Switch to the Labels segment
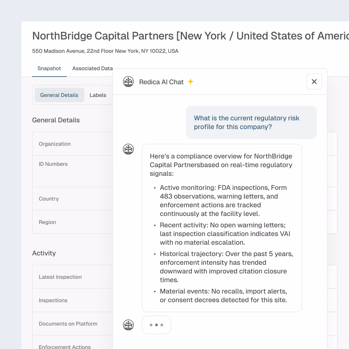The height and width of the screenshot is (349, 349). (x=98, y=95)
